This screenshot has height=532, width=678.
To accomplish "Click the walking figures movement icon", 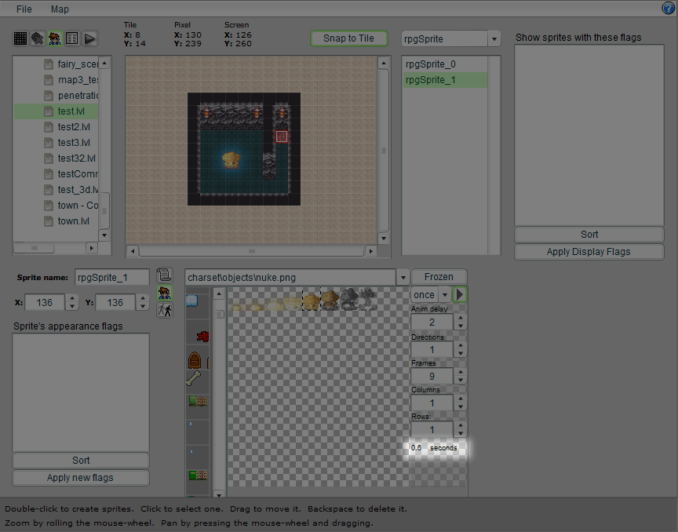I will click(x=165, y=310).
